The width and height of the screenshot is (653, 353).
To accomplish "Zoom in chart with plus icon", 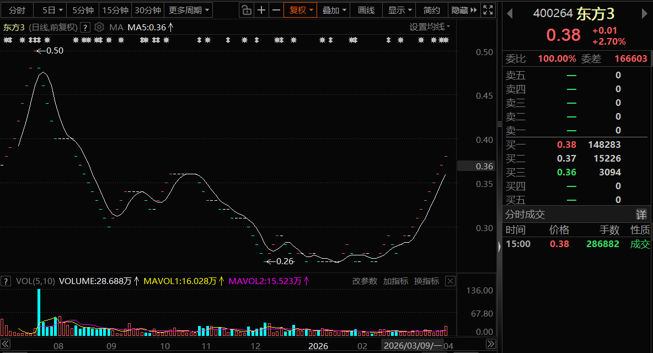I will point(261,10).
